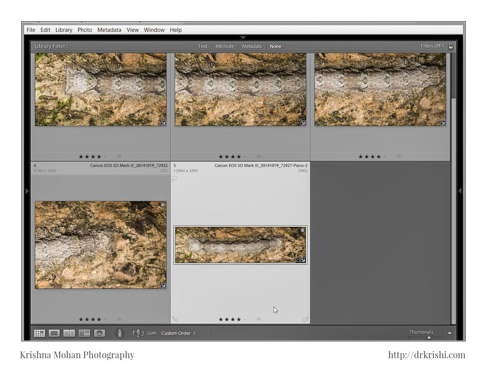
Task: Toggle flag on the Pano-2 photo
Action: pos(174,179)
